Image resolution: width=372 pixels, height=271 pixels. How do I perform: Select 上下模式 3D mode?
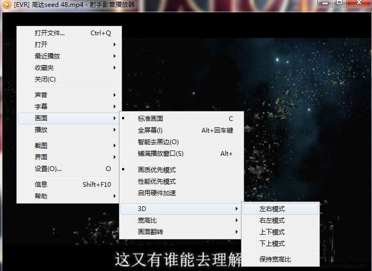point(272,232)
